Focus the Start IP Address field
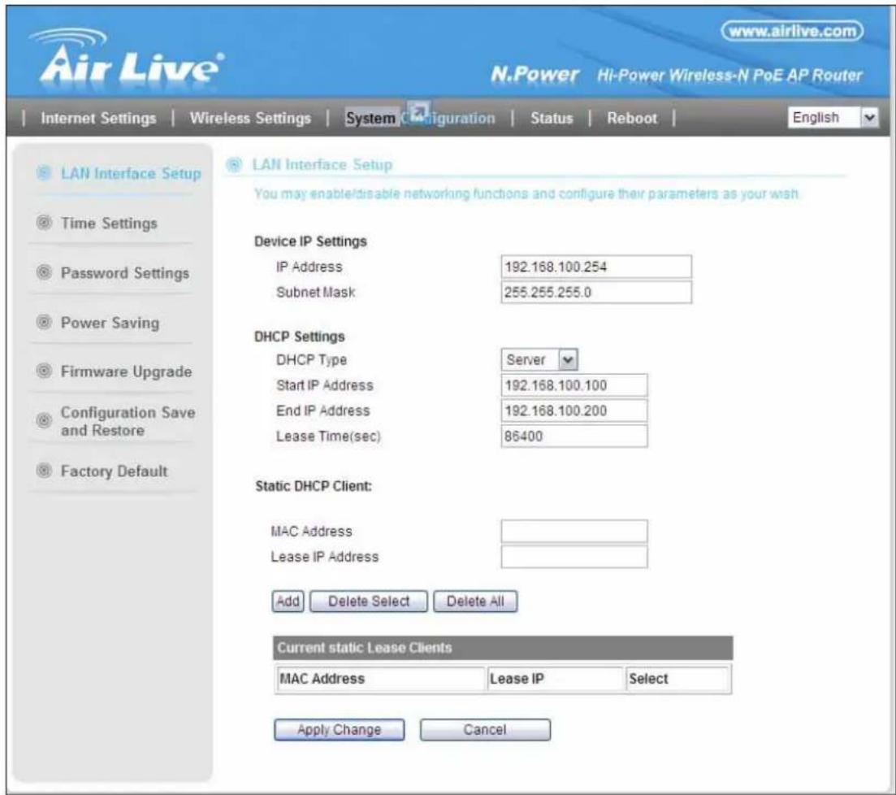The width and height of the screenshot is (896, 795). coord(574,385)
